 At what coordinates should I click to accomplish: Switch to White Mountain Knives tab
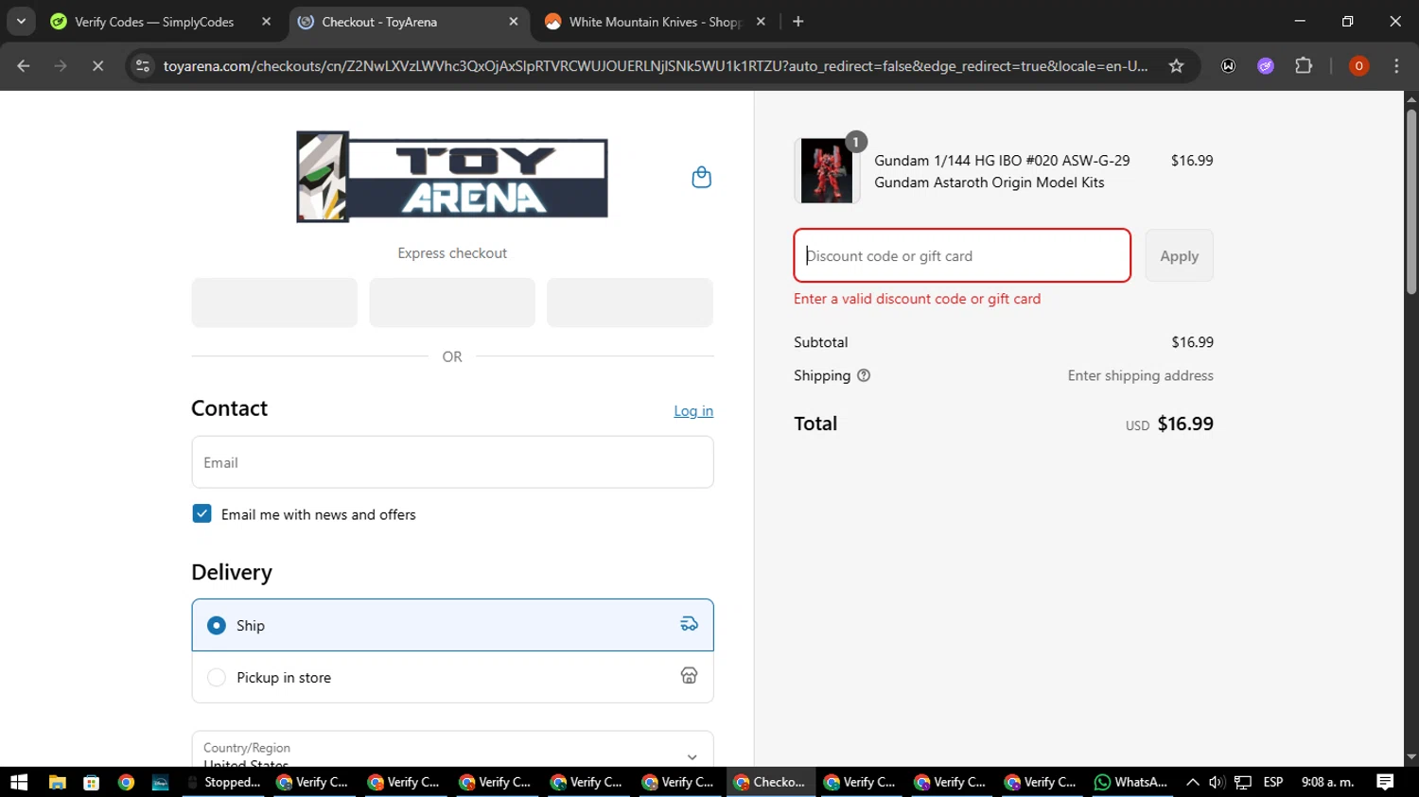pyautogui.click(x=655, y=22)
